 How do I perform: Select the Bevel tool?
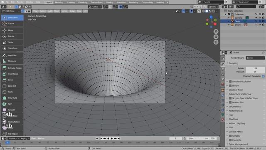coord(12,80)
